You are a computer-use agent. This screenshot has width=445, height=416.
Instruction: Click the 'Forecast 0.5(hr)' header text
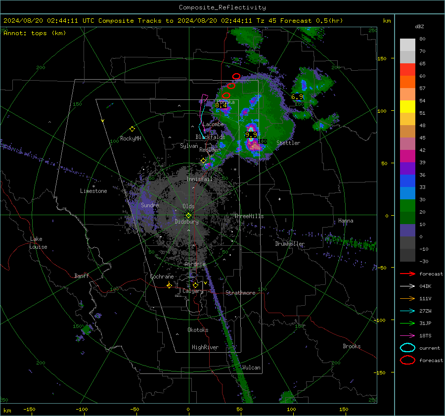tap(311, 21)
